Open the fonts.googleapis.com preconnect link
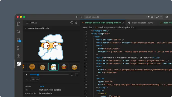 coord(147,61)
